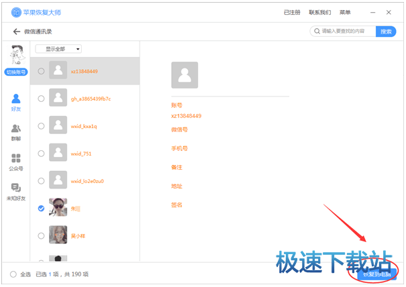Click avatar of contact wxid_751
The height and width of the screenshot is (287, 406).
(58, 152)
